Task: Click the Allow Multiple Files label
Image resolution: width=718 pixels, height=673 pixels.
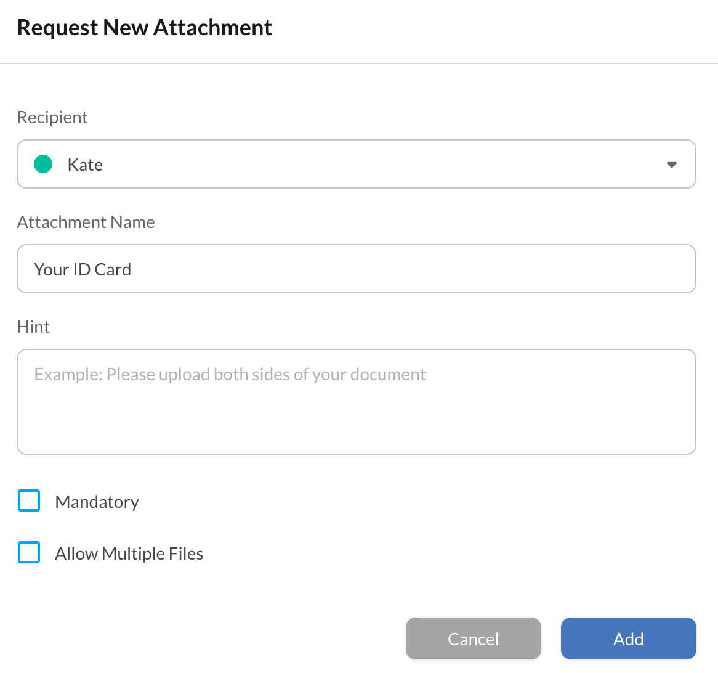Action: tap(129, 553)
